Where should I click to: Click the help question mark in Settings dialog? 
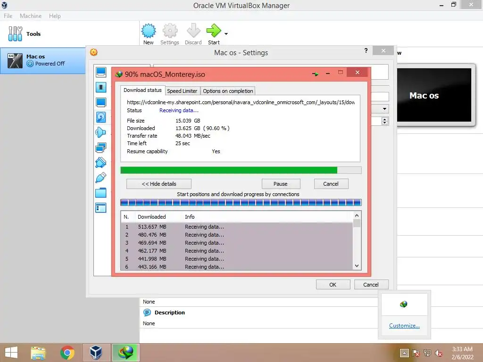(366, 50)
